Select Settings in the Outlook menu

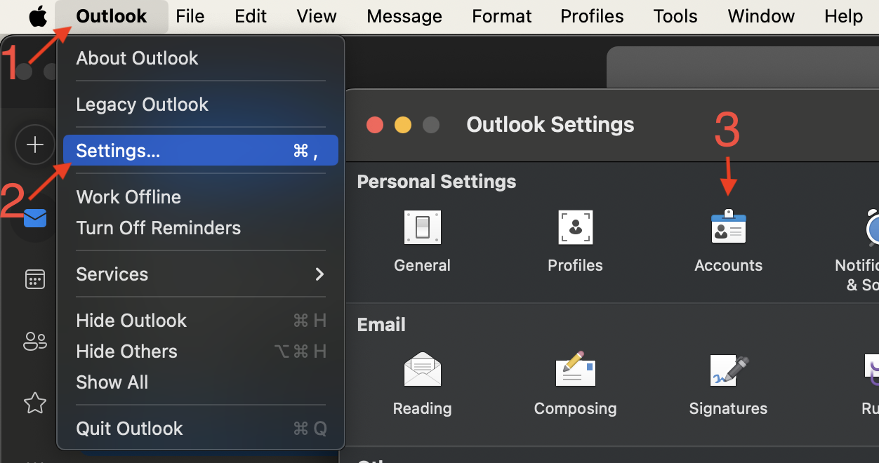pyautogui.click(x=118, y=150)
